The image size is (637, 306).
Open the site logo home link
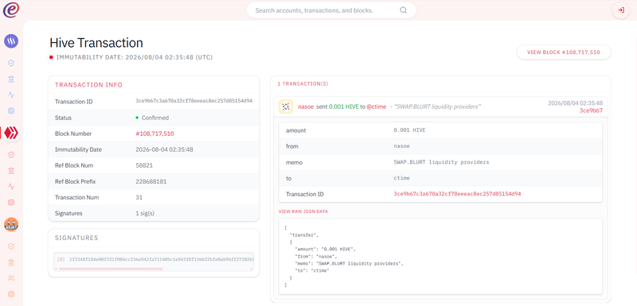(x=11, y=10)
